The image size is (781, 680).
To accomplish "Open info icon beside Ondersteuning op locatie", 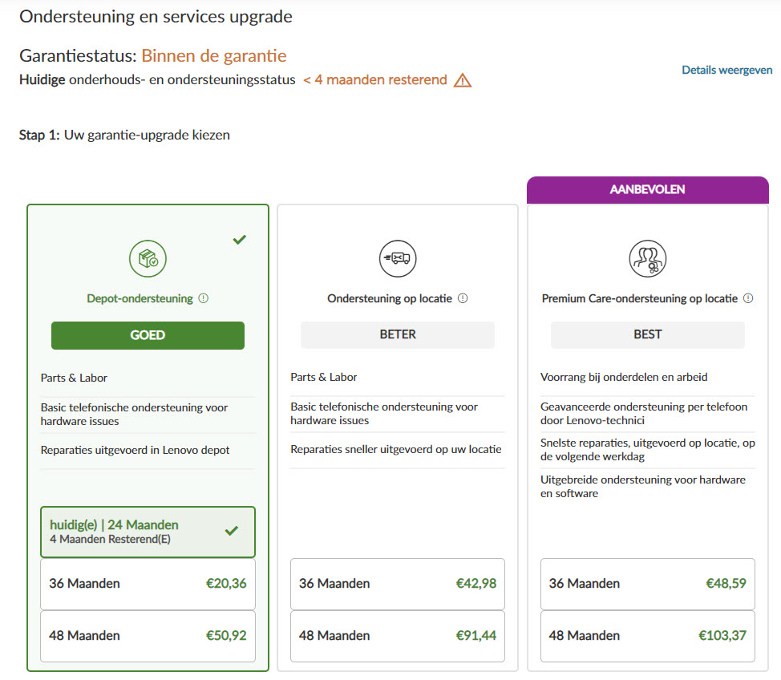I will coord(462,298).
